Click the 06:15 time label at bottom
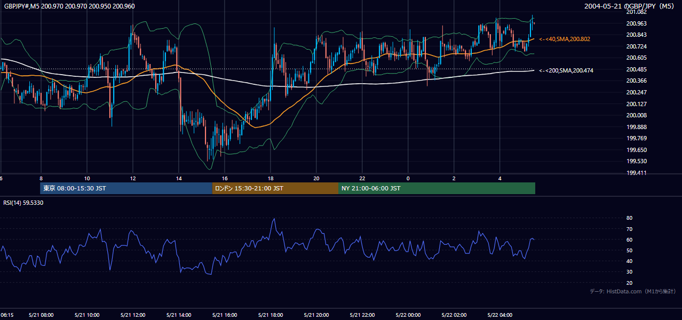 (x=7, y=315)
